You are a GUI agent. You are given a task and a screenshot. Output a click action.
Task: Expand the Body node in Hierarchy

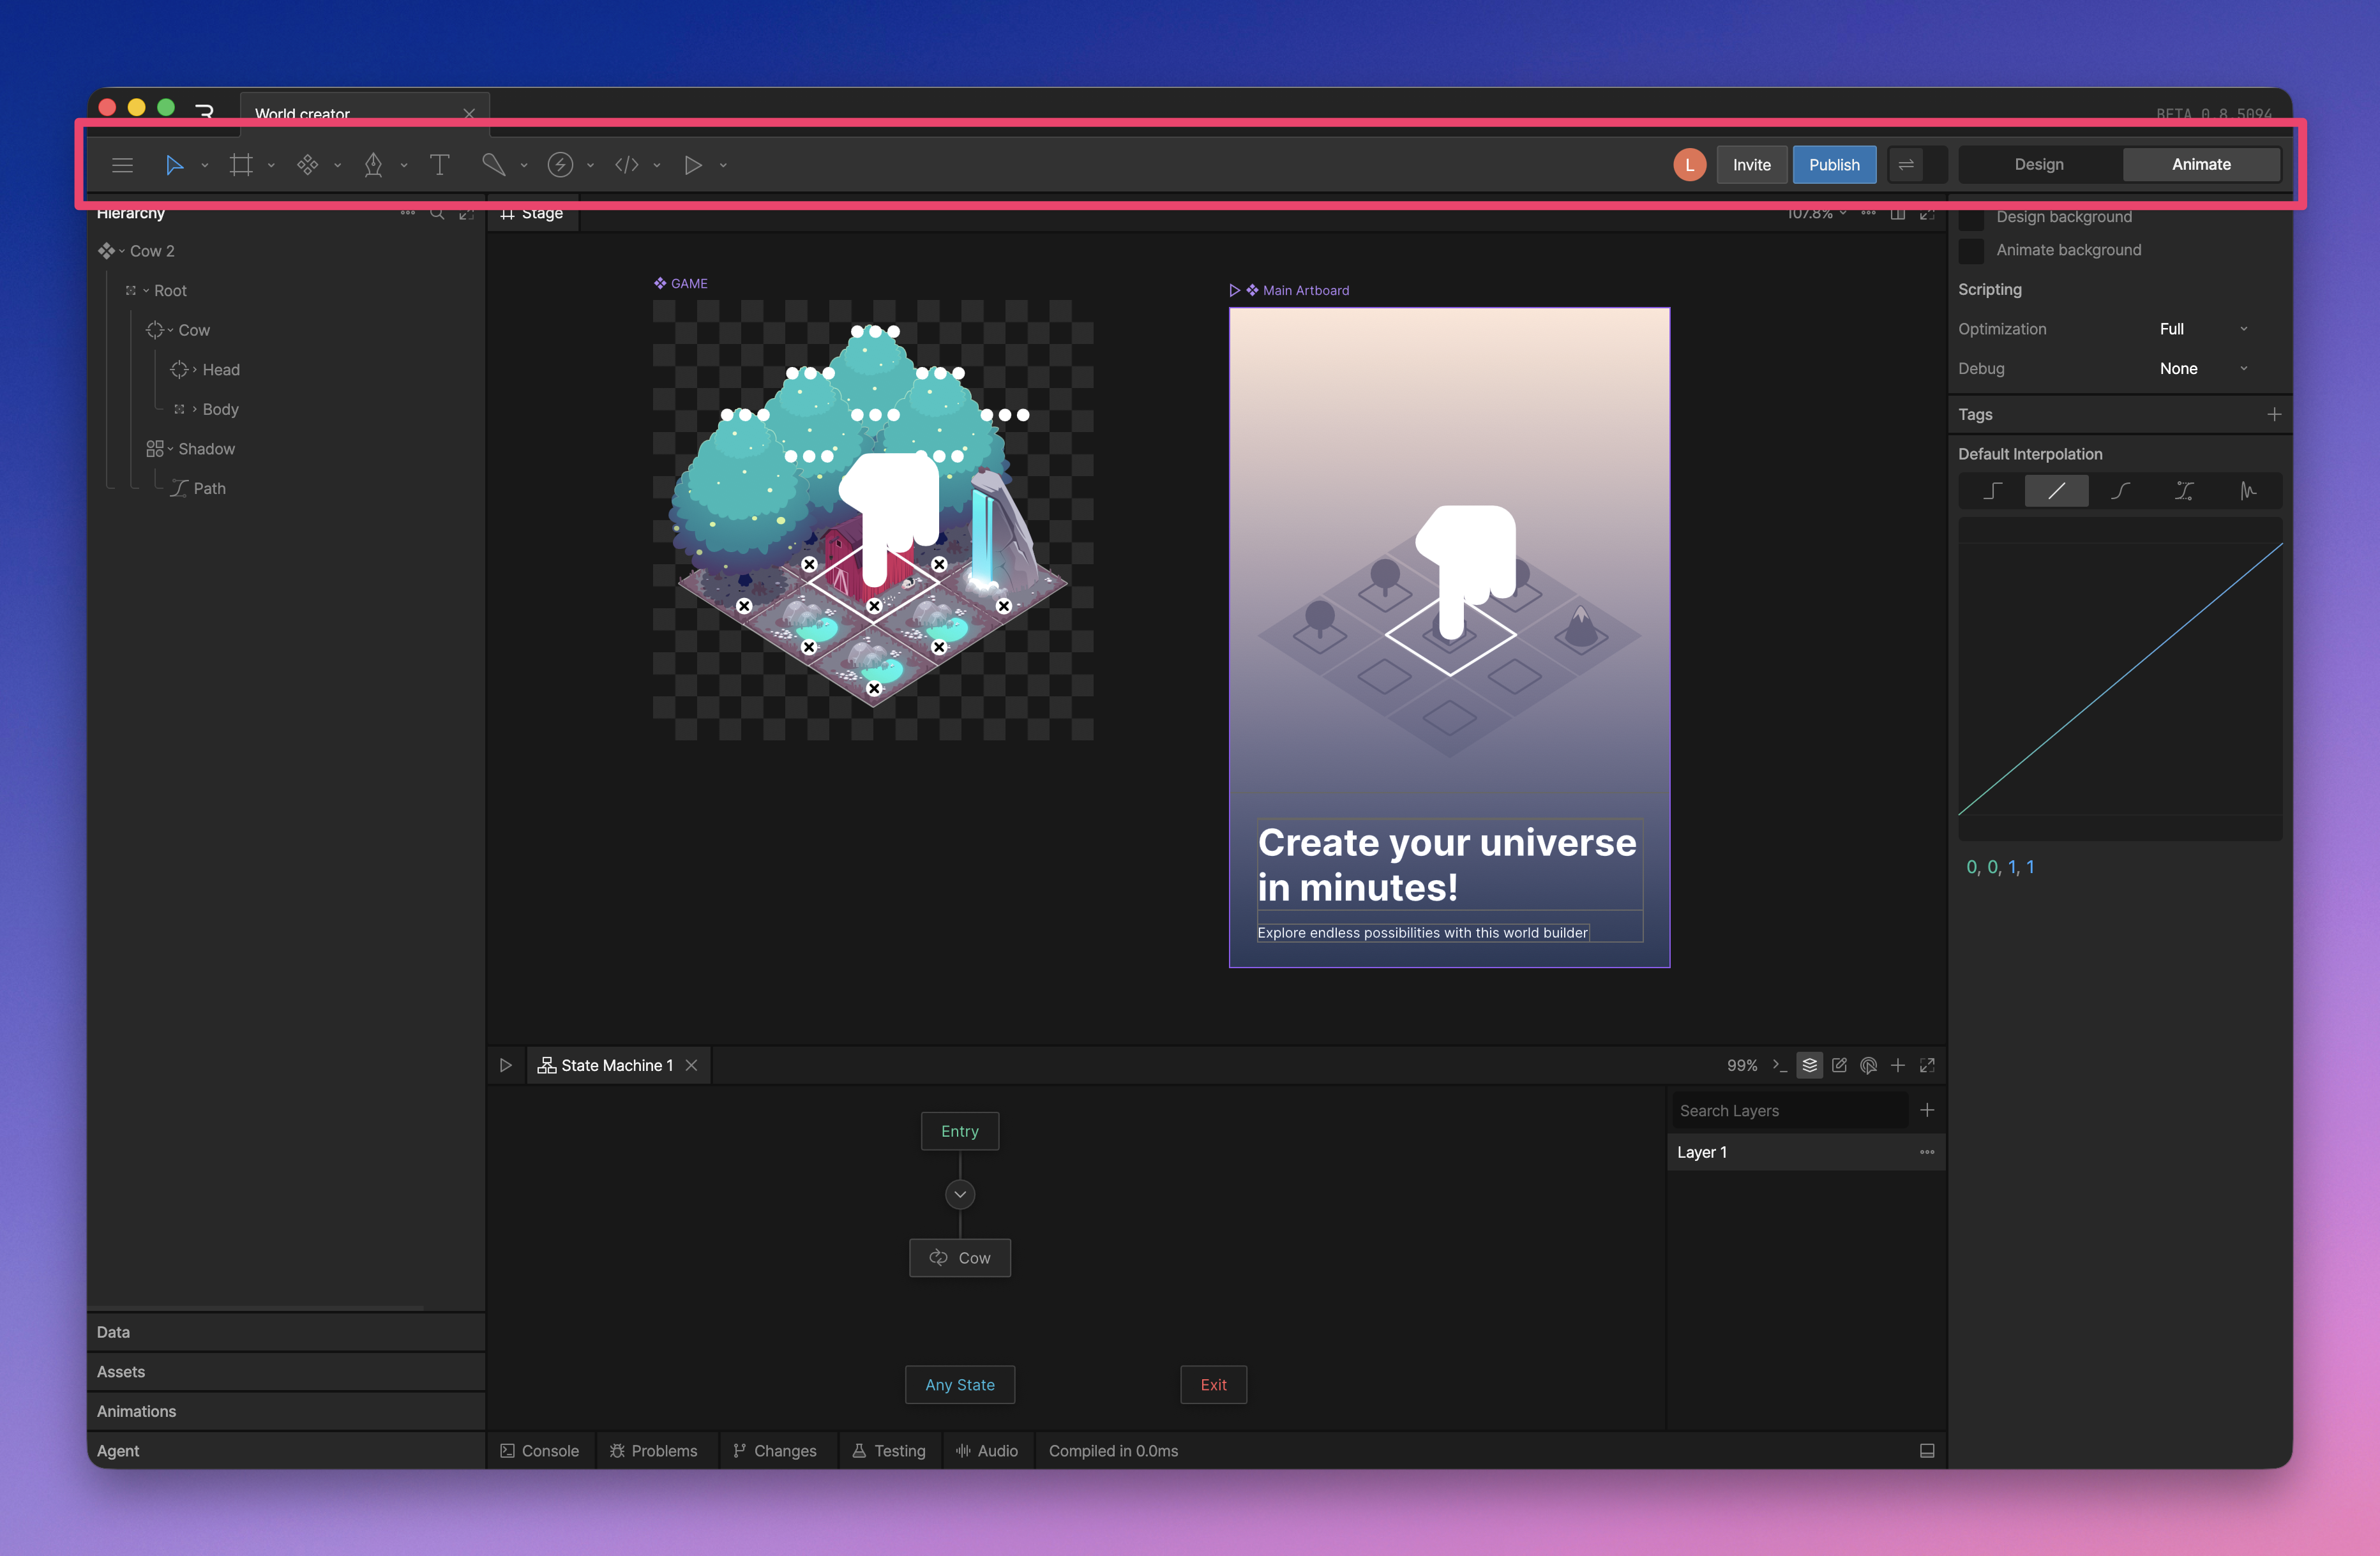pyautogui.click(x=194, y=409)
